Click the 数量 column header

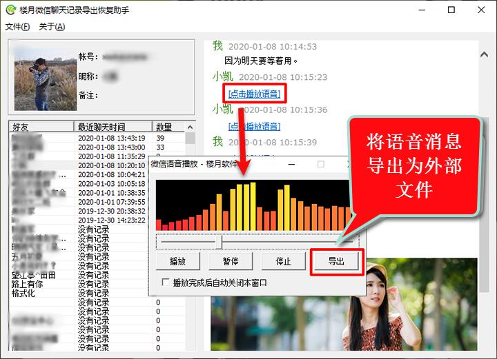(168, 127)
